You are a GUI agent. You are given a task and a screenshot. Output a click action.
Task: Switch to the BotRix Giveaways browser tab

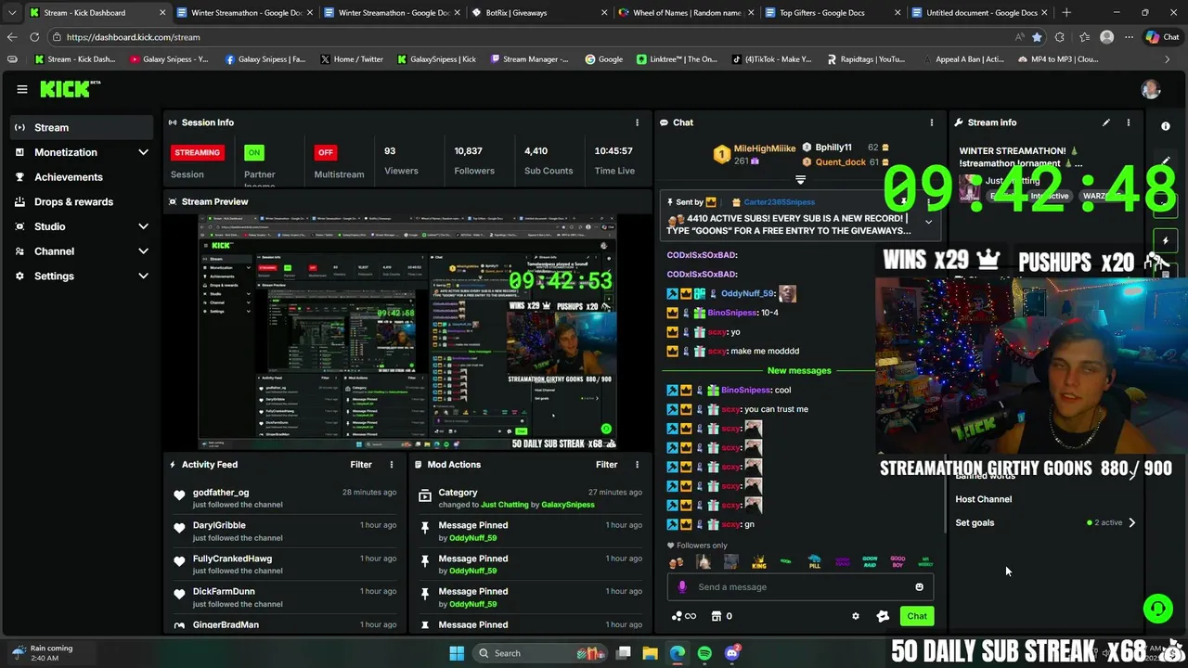tap(537, 13)
